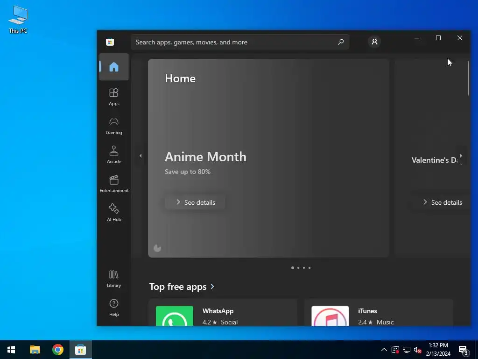Click the muted volume tray icon
The width and height of the screenshot is (478, 359).
click(x=418, y=350)
